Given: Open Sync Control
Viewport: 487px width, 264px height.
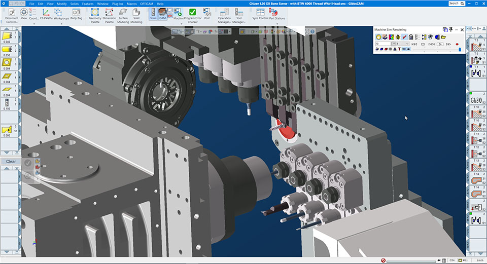Looking at the screenshot, I should [x=260, y=13].
